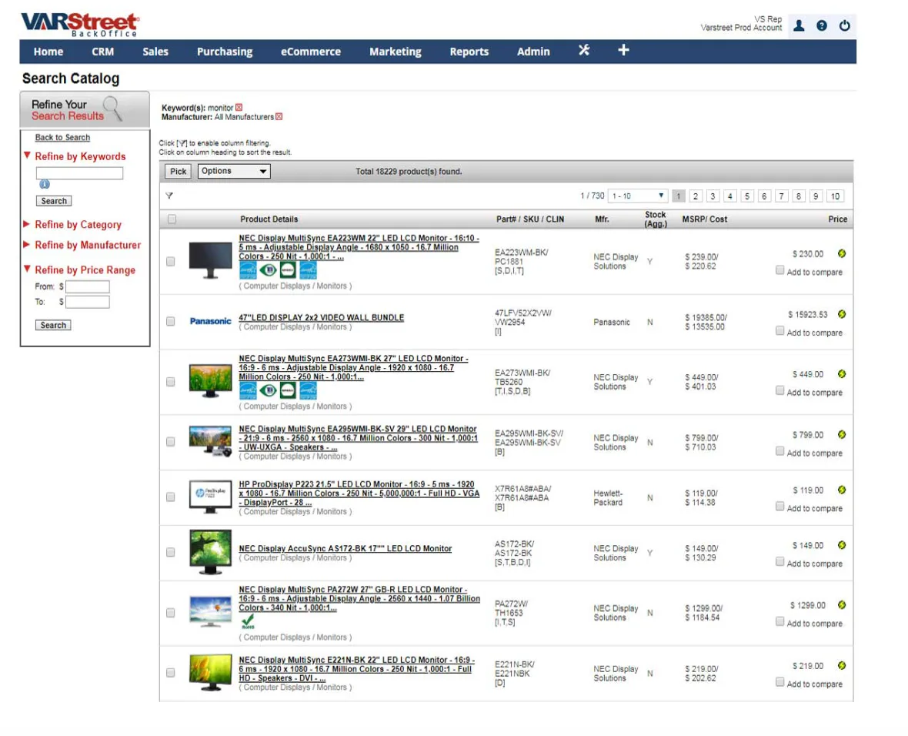
Task: Open the user account icon
Action: tap(799, 25)
